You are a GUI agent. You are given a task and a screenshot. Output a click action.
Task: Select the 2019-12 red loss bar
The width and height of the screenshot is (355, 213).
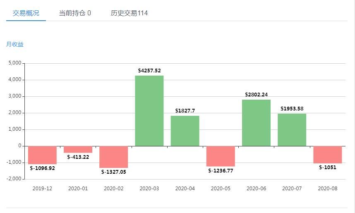[42, 155]
